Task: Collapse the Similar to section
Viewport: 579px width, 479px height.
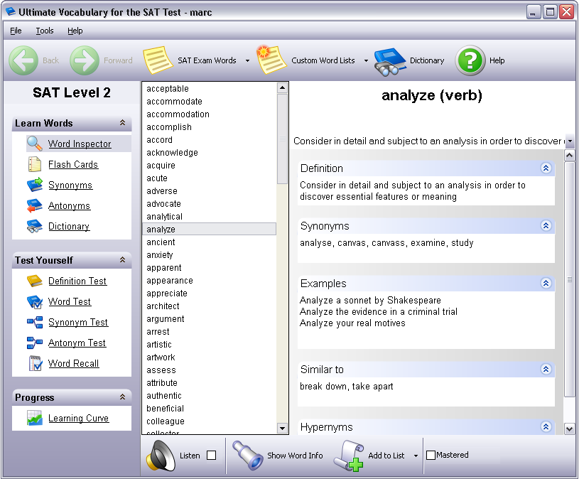Action: 546,370
